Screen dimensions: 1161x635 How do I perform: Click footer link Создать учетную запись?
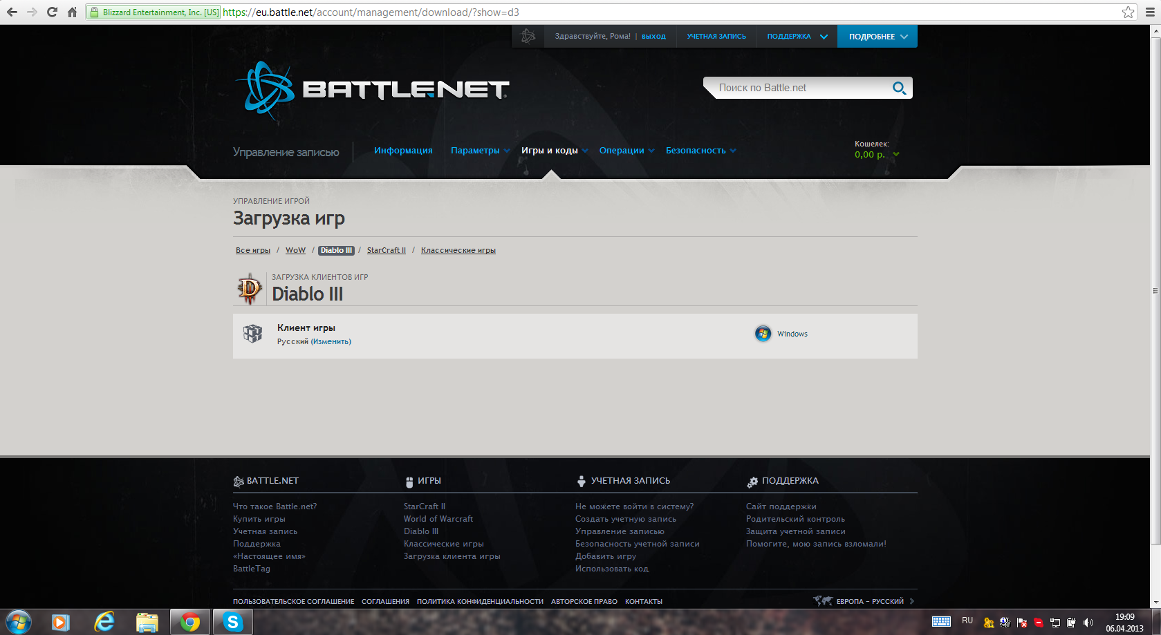pyautogui.click(x=626, y=519)
